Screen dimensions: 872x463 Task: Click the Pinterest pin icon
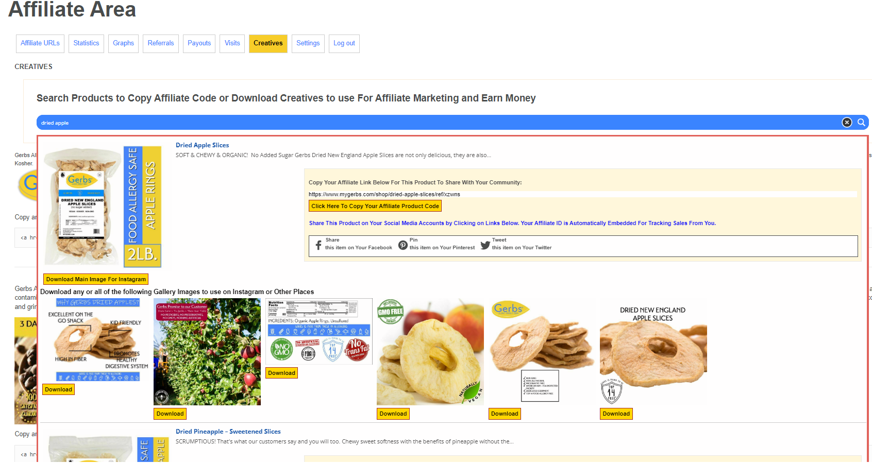403,245
